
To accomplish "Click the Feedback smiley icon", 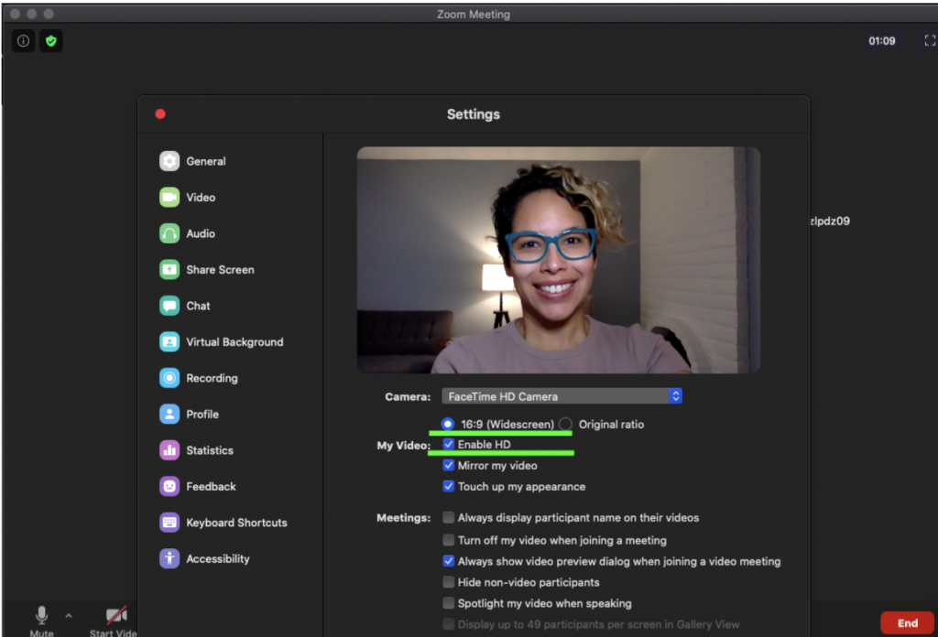I will 169,486.
